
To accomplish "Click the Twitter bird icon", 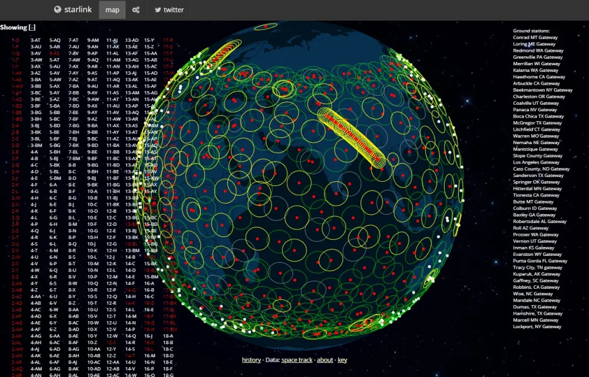I will [158, 10].
